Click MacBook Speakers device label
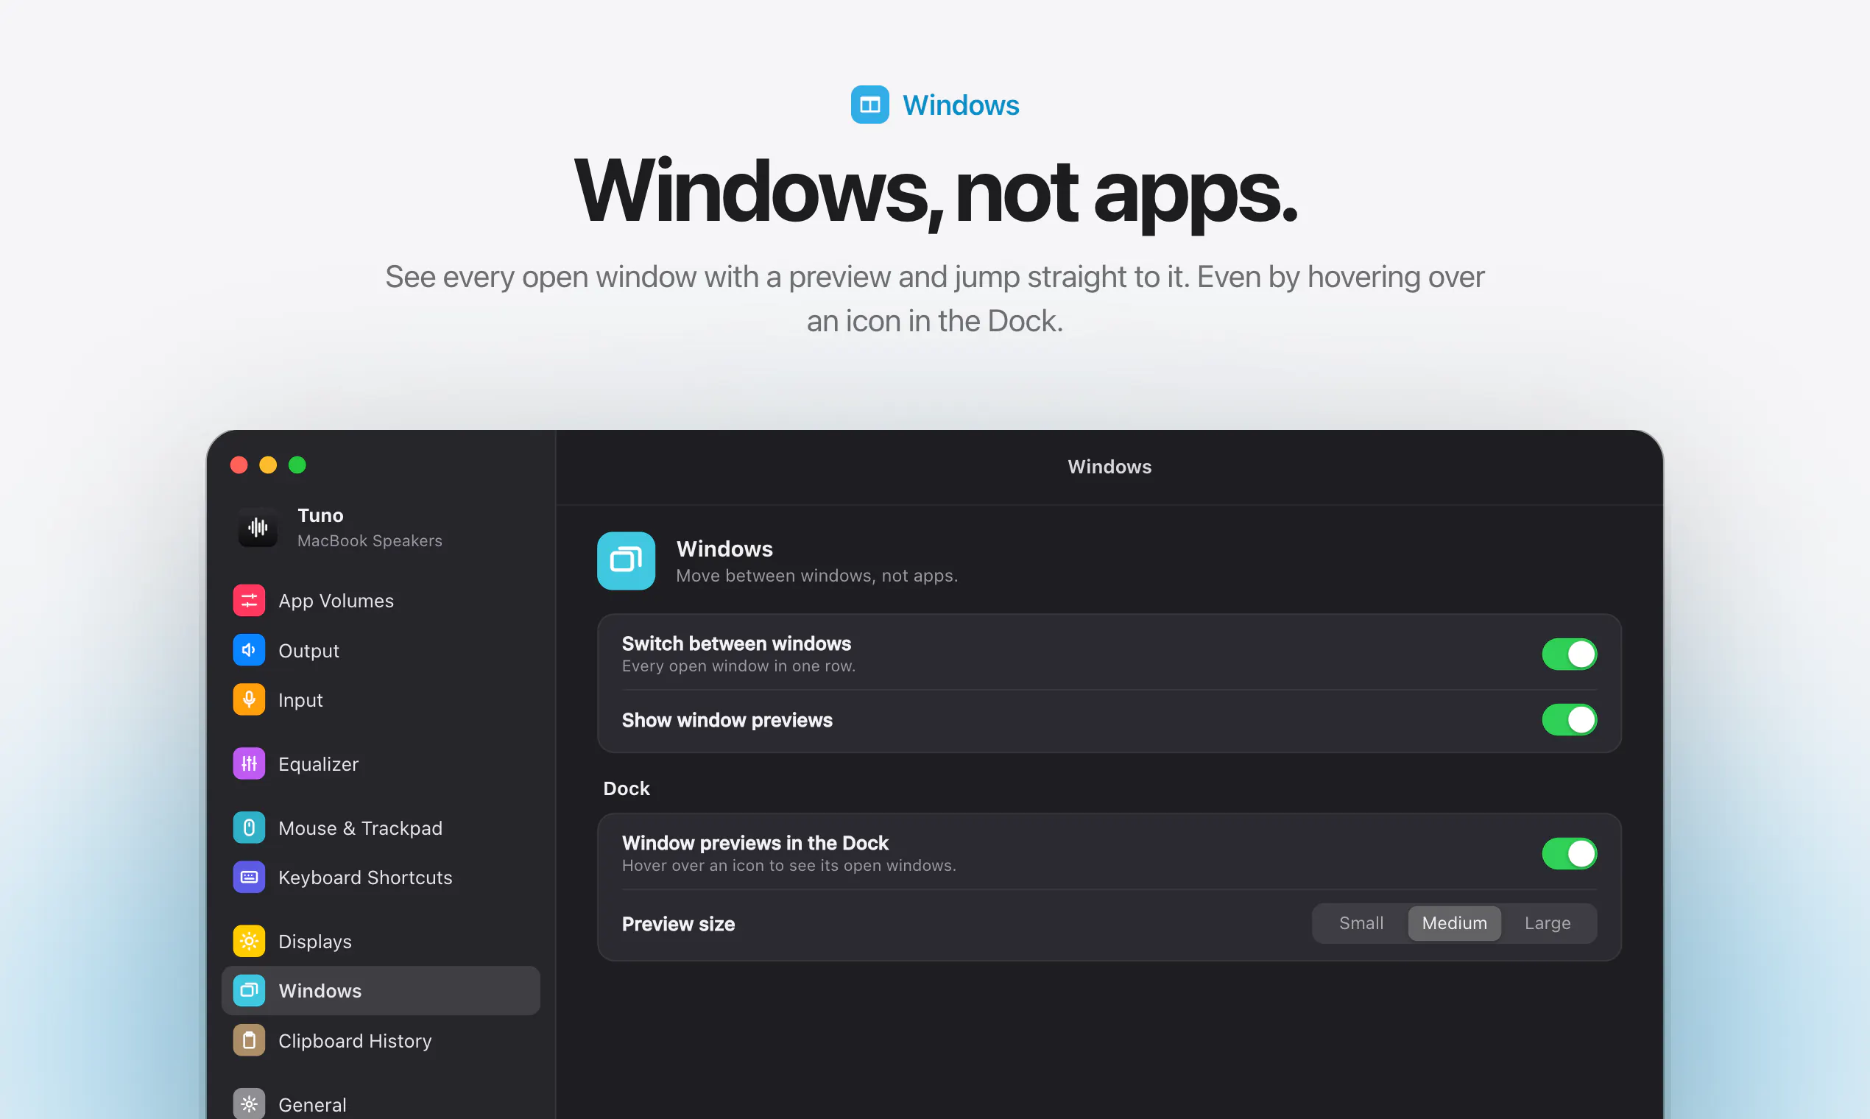This screenshot has width=1870, height=1119. tap(370, 540)
